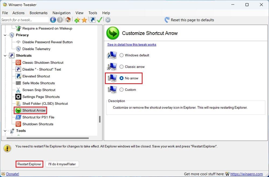Open the View menu
This screenshot has height=177, width=269.
coord(79,13)
